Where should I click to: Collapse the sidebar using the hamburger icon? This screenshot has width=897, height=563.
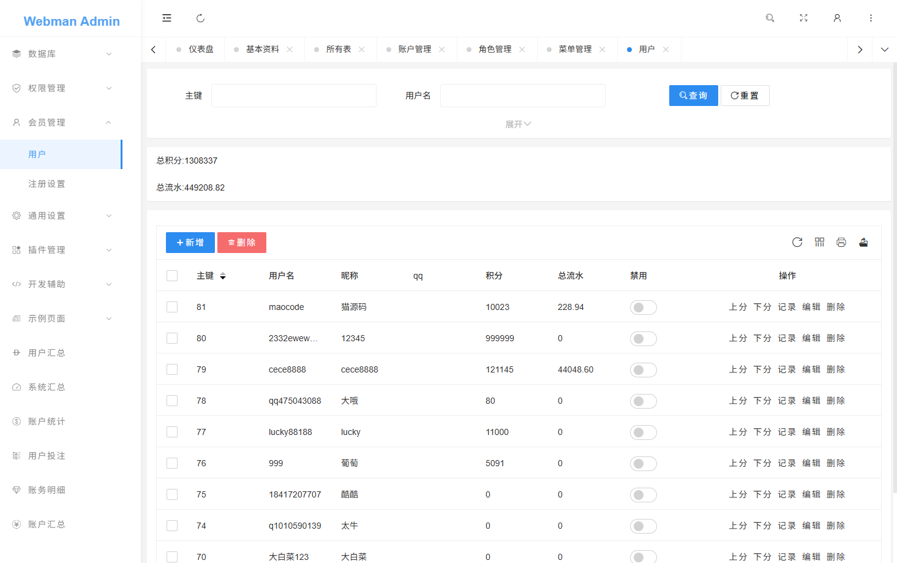pos(167,18)
